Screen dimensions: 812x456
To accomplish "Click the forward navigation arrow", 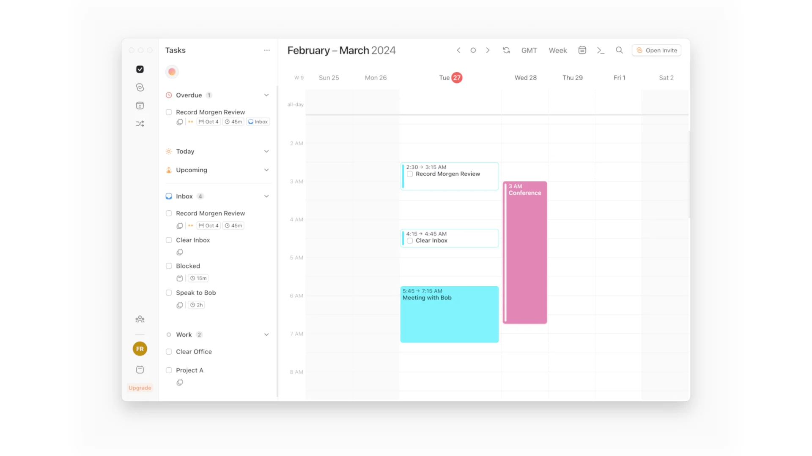I will (x=488, y=50).
